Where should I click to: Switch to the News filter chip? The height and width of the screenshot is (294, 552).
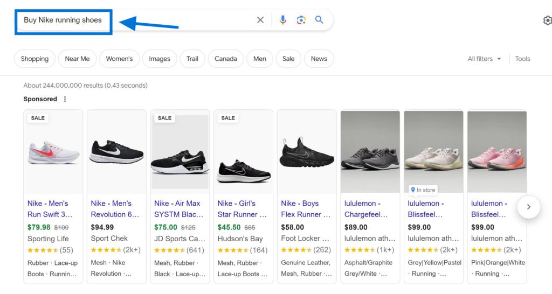(x=319, y=59)
